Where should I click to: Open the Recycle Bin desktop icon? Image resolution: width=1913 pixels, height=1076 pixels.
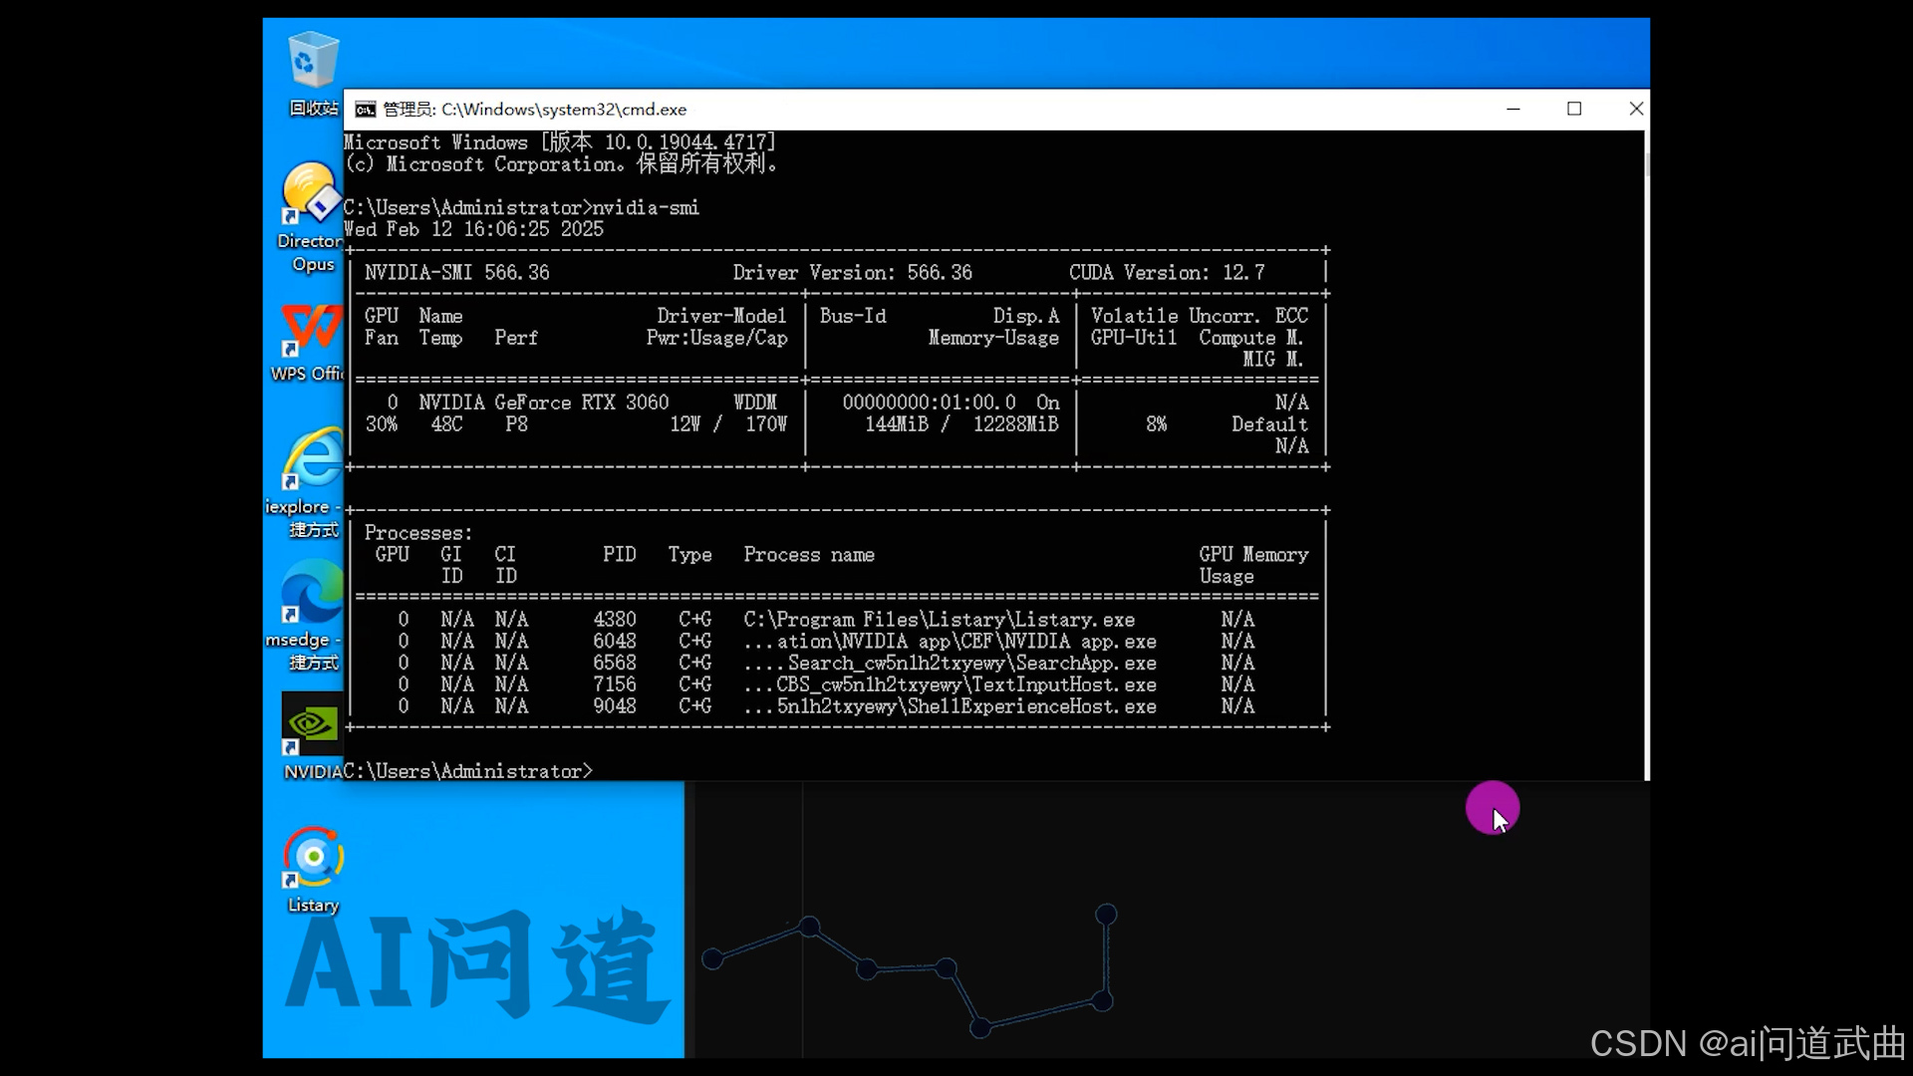pos(313,62)
